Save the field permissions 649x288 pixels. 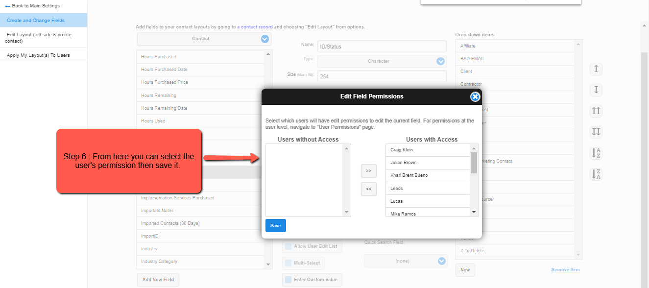pyautogui.click(x=276, y=226)
